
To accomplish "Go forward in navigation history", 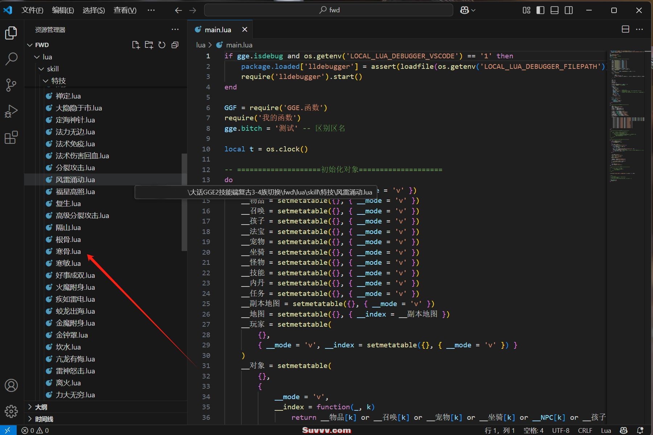I will pos(193,10).
